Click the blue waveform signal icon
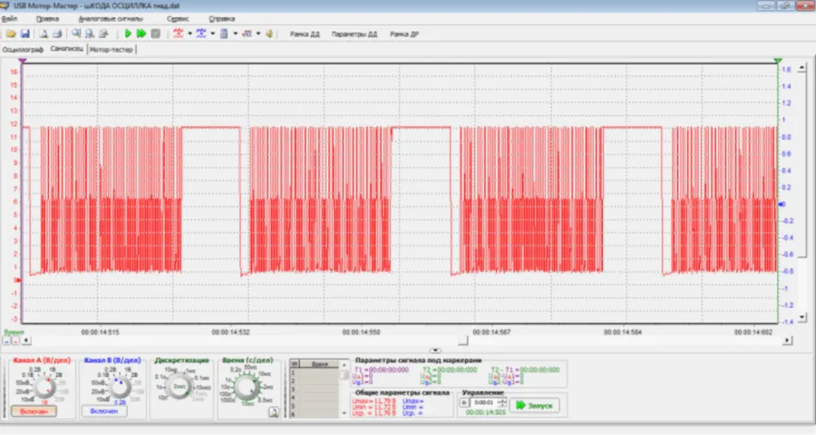The width and height of the screenshot is (816, 435). point(201,34)
